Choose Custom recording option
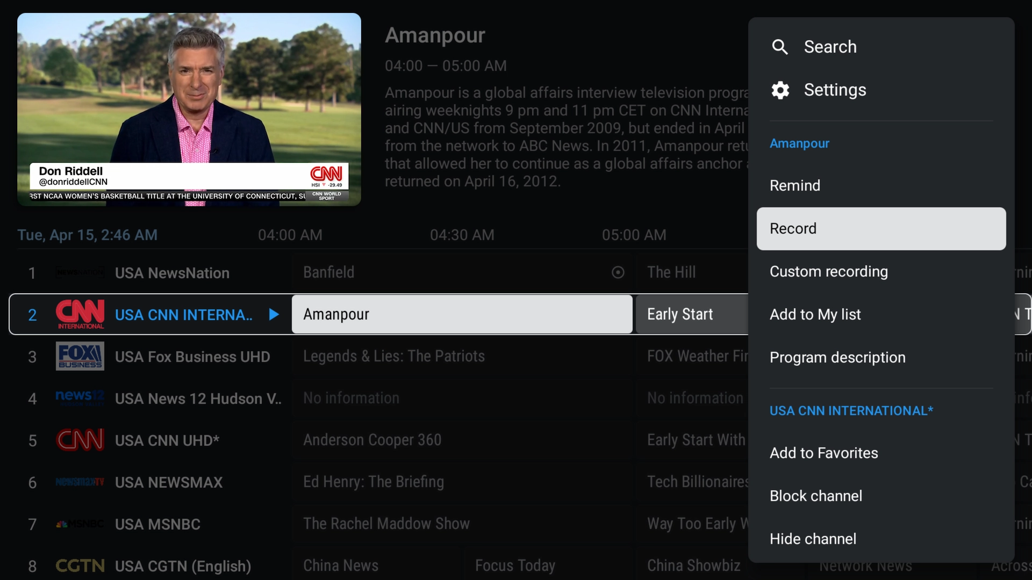The width and height of the screenshot is (1032, 580). (x=881, y=272)
